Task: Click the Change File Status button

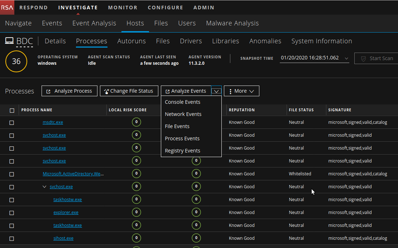Action: point(129,91)
